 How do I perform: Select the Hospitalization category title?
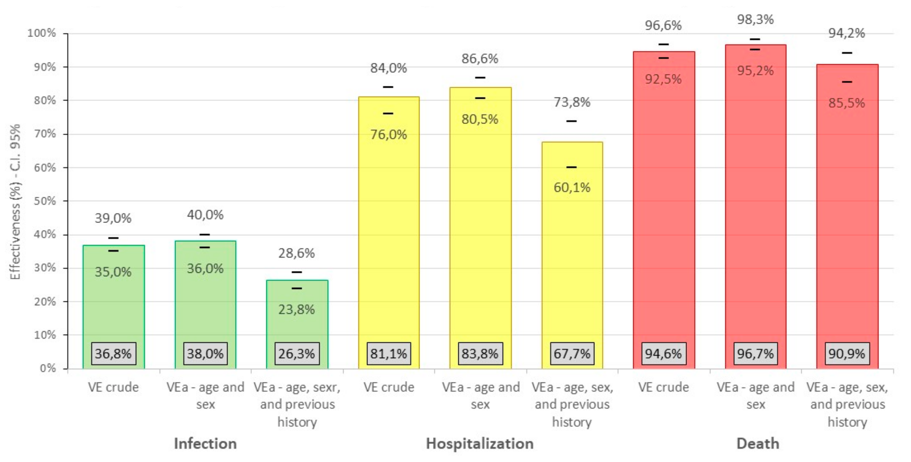coord(480,444)
